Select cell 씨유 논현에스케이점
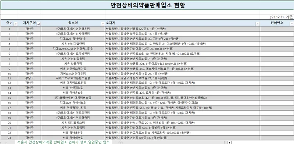 tap(73, 69)
